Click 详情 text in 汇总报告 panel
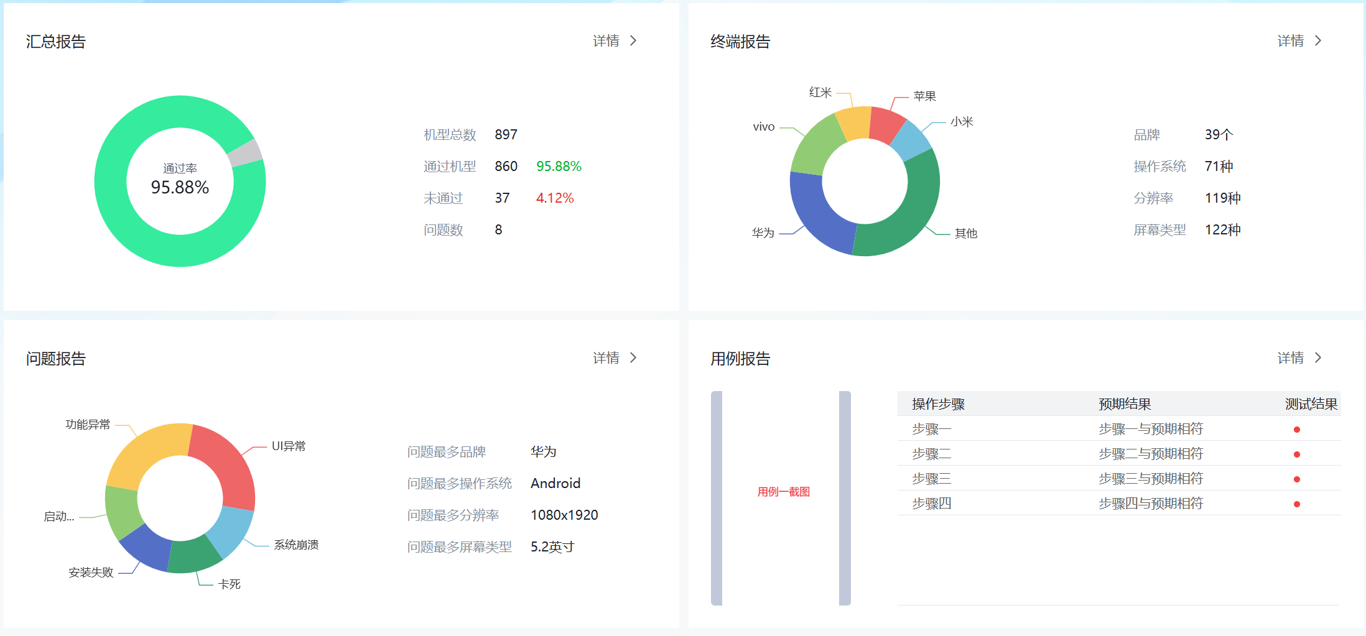The width and height of the screenshot is (1366, 636). click(x=606, y=41)
